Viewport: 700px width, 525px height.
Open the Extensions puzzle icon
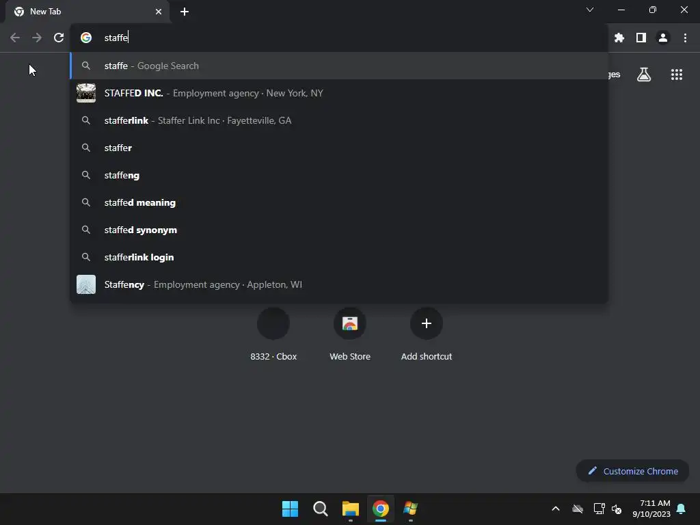point(619,38)
